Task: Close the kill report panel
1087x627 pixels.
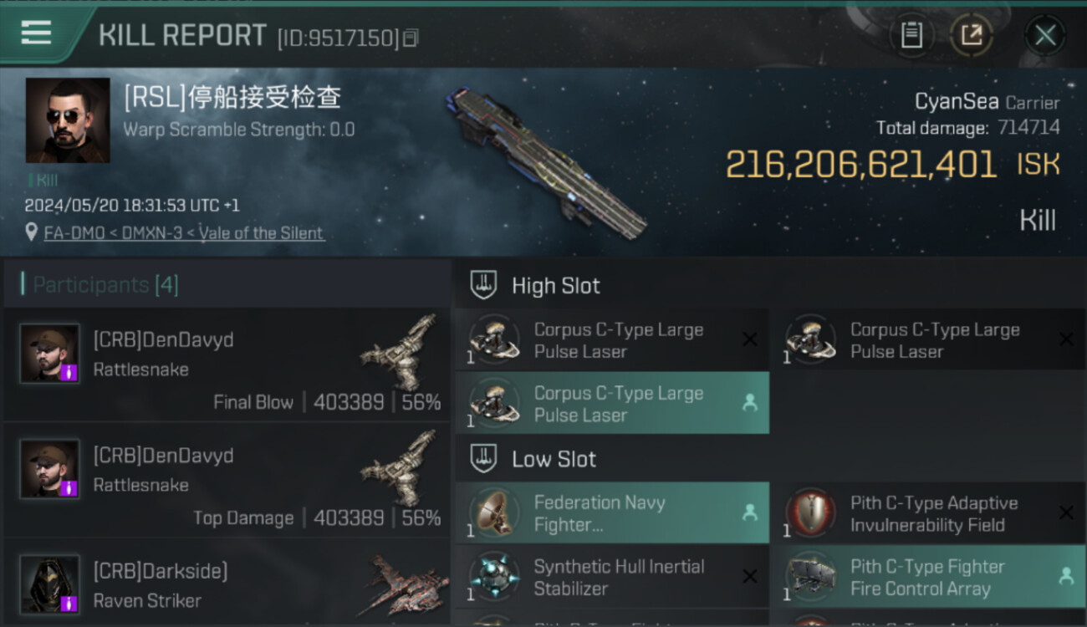Action: point(1044,35)
